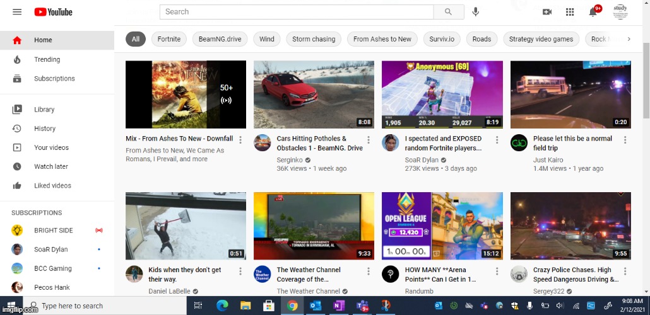Select the Strategy video games chip
Screen dimensions: 650x315
[x=541, y=39]
